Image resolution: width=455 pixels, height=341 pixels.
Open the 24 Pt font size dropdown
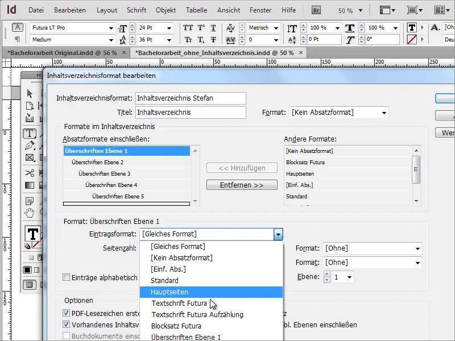169,28
